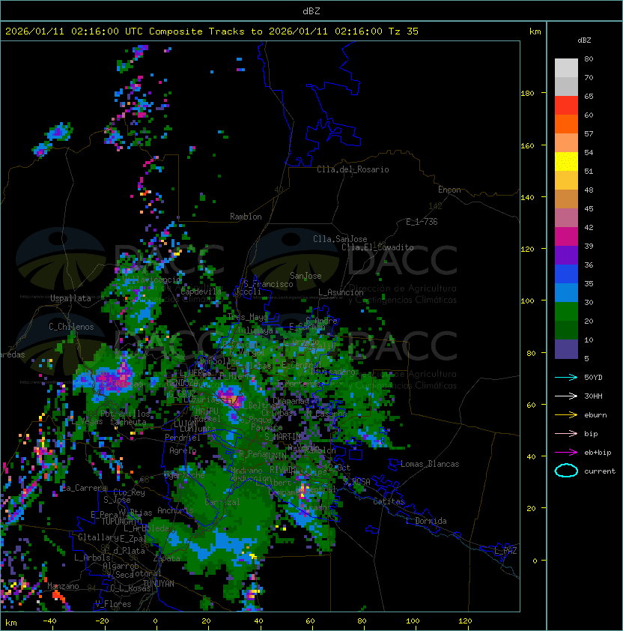This screenshot has height=631, width=623.
Task: Click the pink bip arrow in legend
Action: (x=566, y=433)
